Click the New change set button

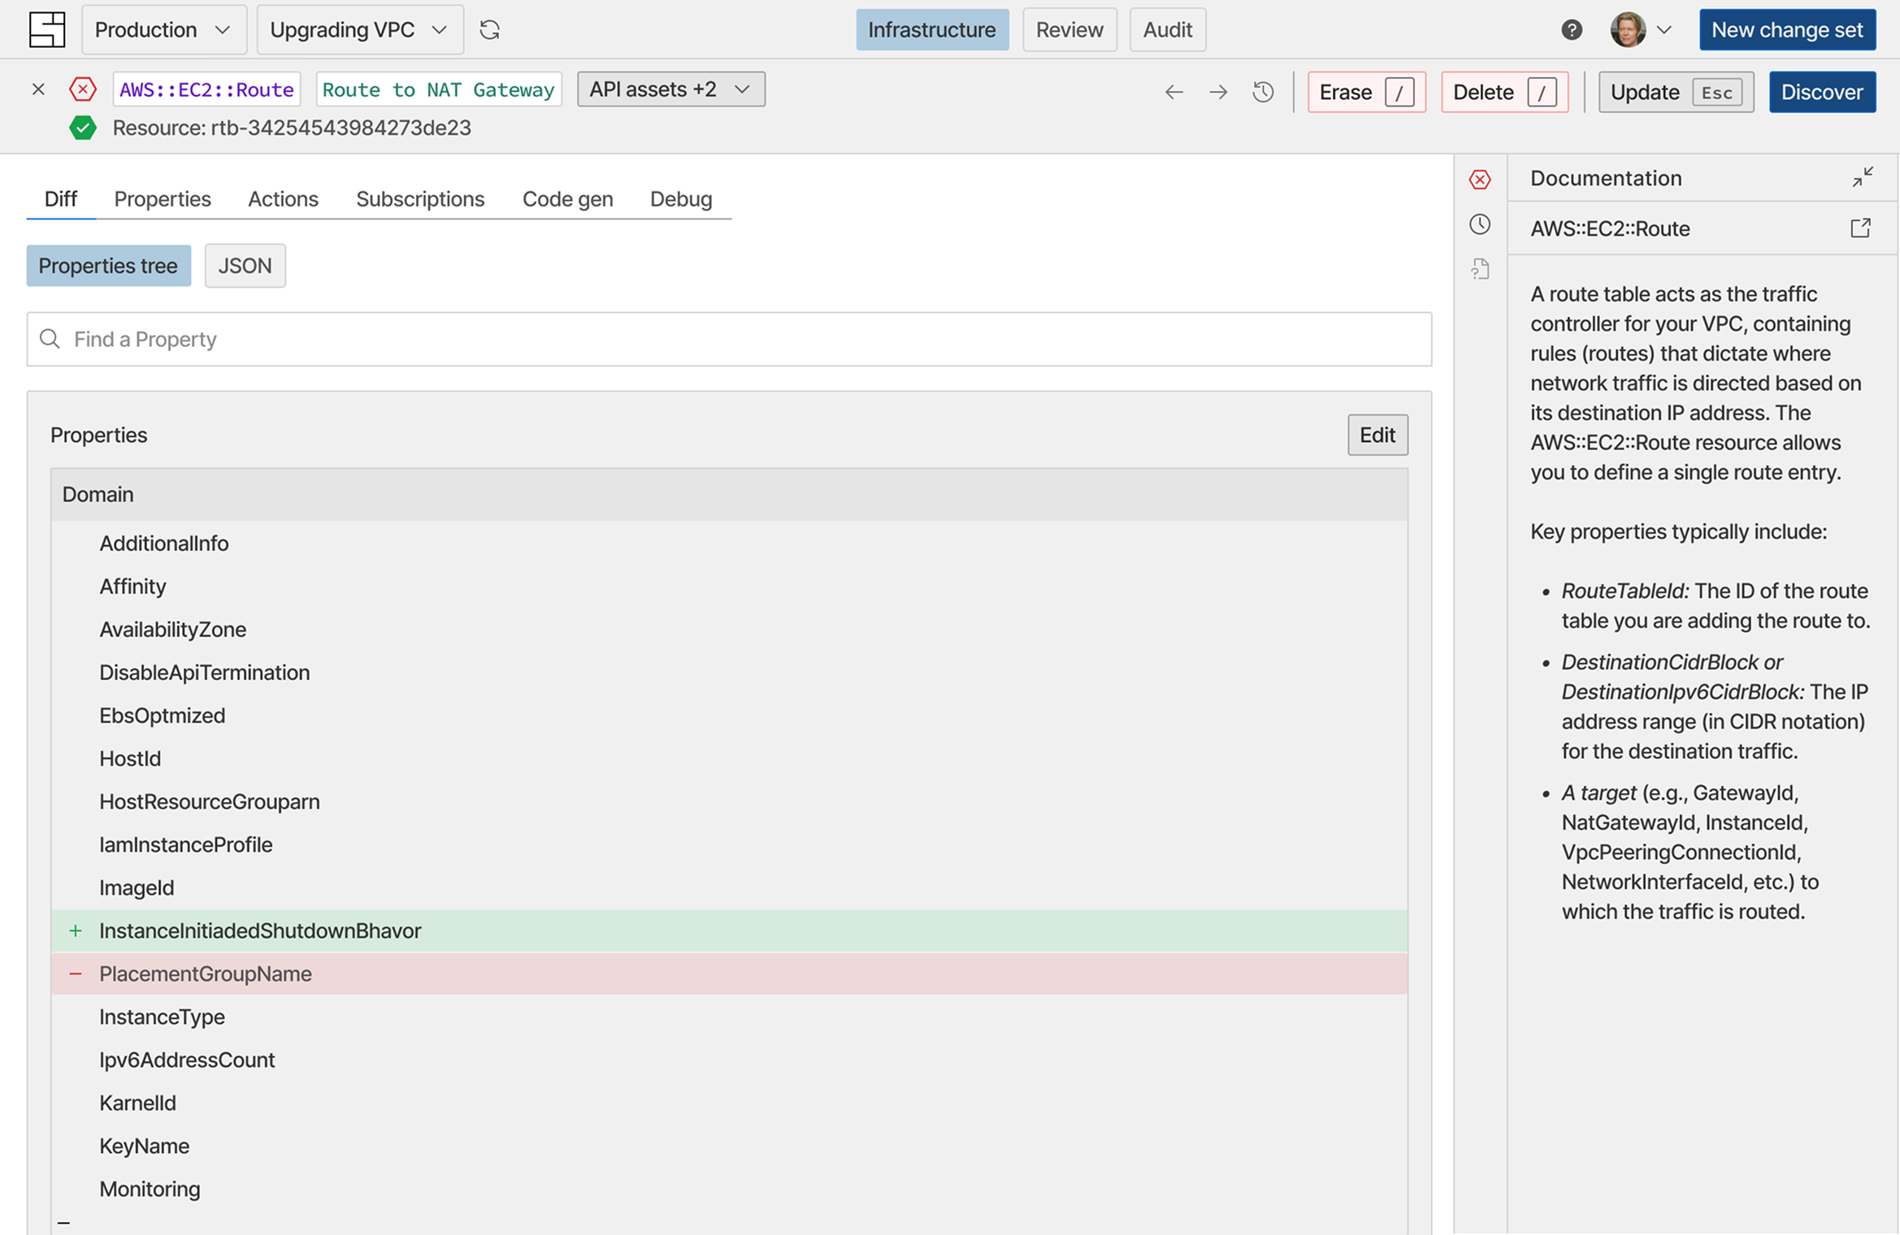tap(1786, 30)
